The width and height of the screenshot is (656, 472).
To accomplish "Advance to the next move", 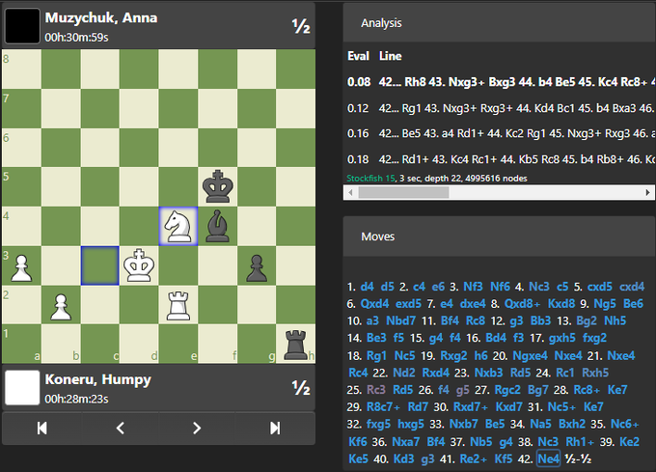I will (197, 428).
